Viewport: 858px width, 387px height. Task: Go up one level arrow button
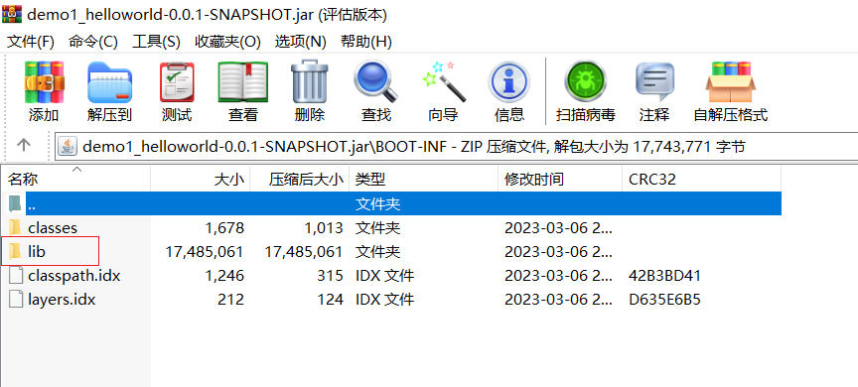pyautogui.click(x=24, y=146)
